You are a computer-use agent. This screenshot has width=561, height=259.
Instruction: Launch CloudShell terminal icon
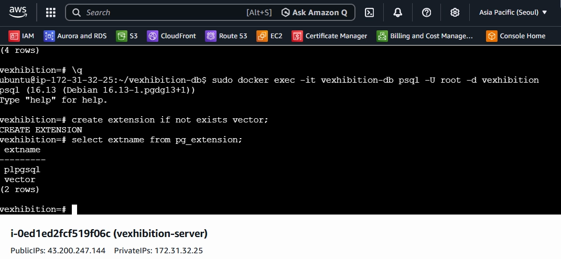coord(369,13)
